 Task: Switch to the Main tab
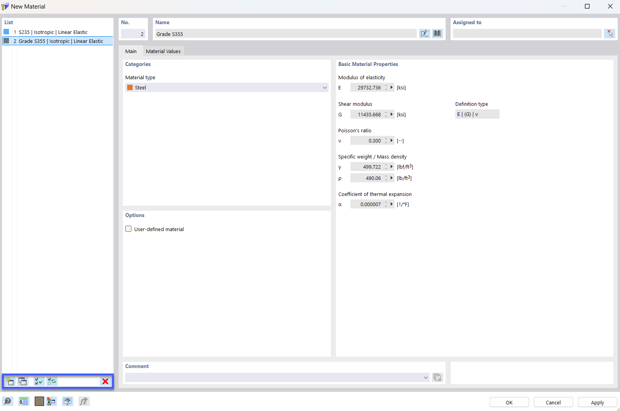[x=131, y=51]
